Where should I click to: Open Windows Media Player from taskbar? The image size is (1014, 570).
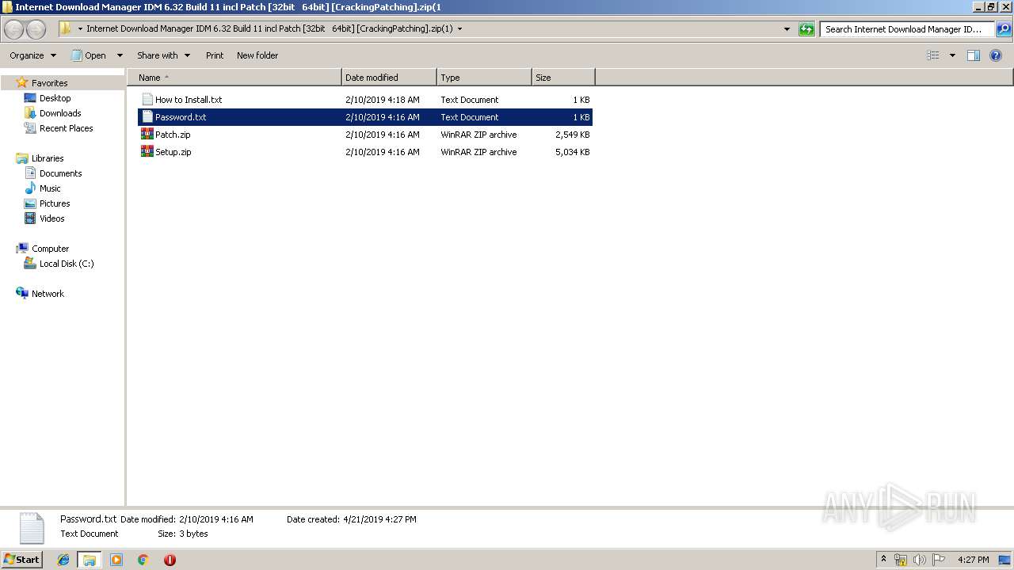116,560
